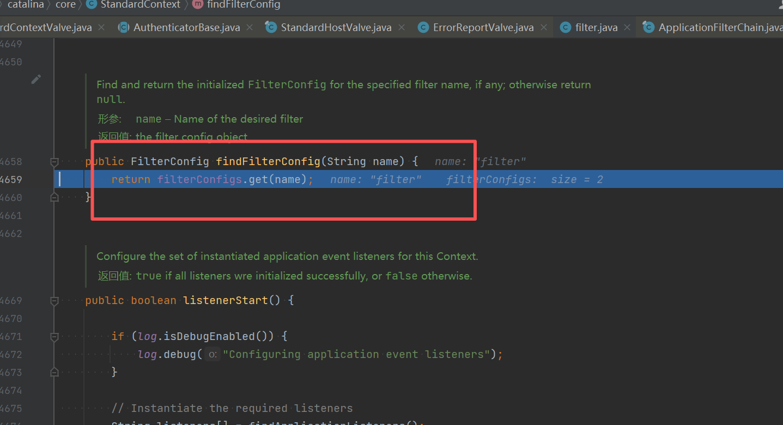Click line number 4672 in the gutter
Screen dimensions: 783x425
click(x=11, y=354)
